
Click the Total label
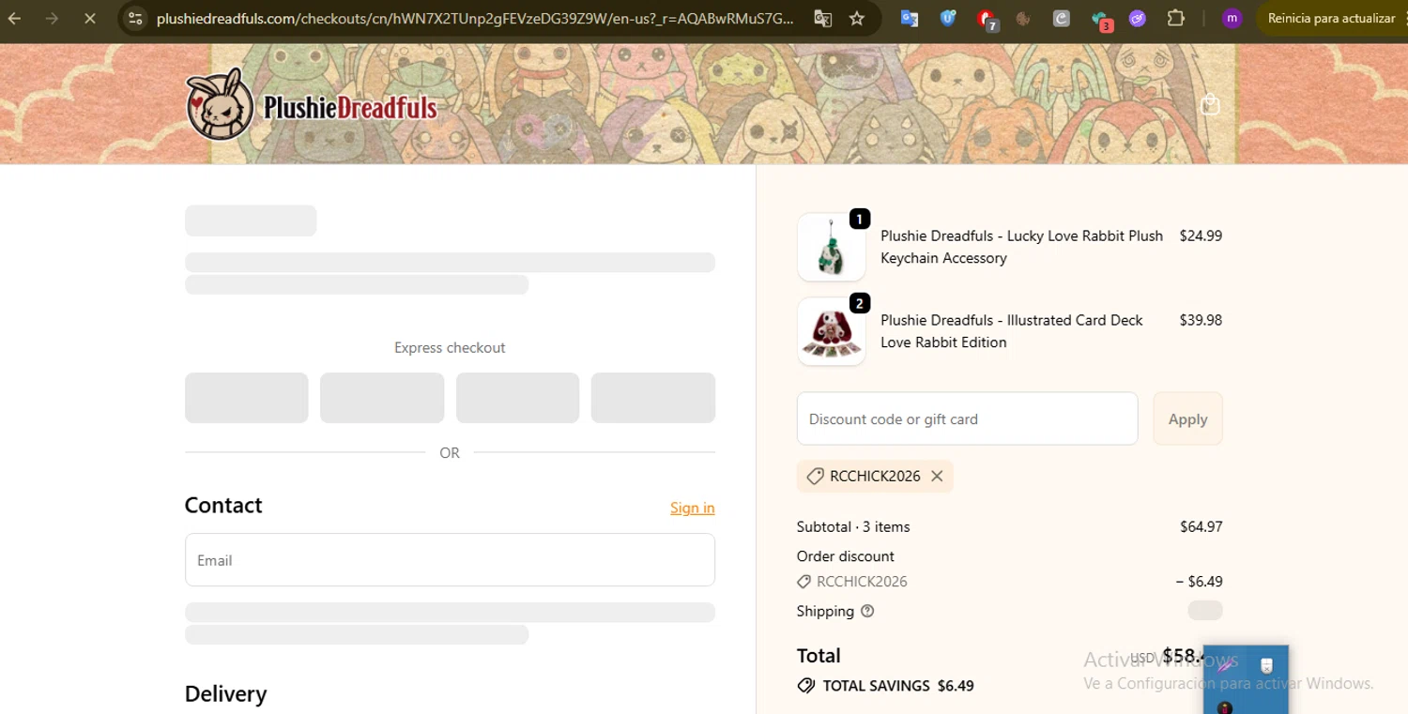(819, 655)
